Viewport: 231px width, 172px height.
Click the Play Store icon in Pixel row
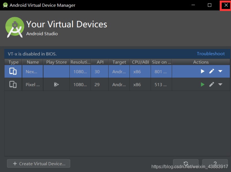[x=56, y=85]
